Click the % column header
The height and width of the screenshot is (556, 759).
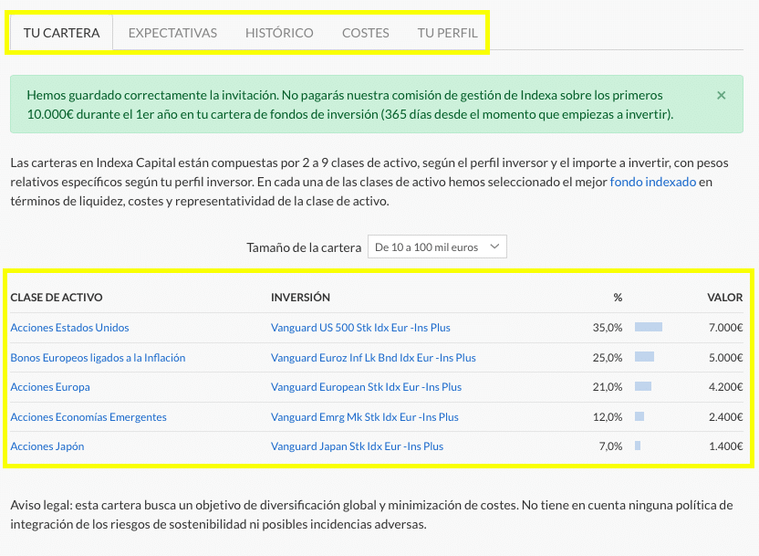618,298
